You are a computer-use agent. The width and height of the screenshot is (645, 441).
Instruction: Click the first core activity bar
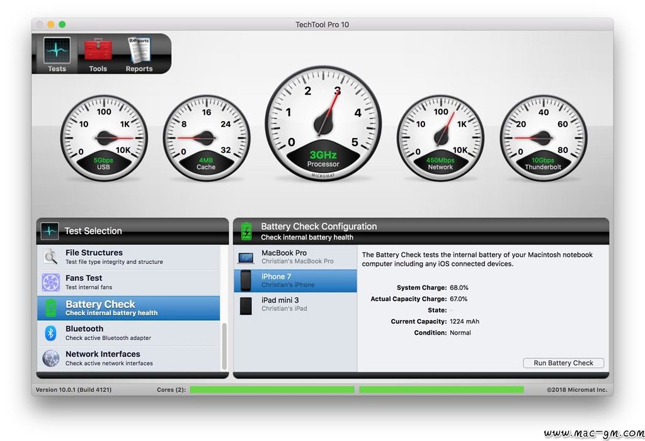point(272,389)
